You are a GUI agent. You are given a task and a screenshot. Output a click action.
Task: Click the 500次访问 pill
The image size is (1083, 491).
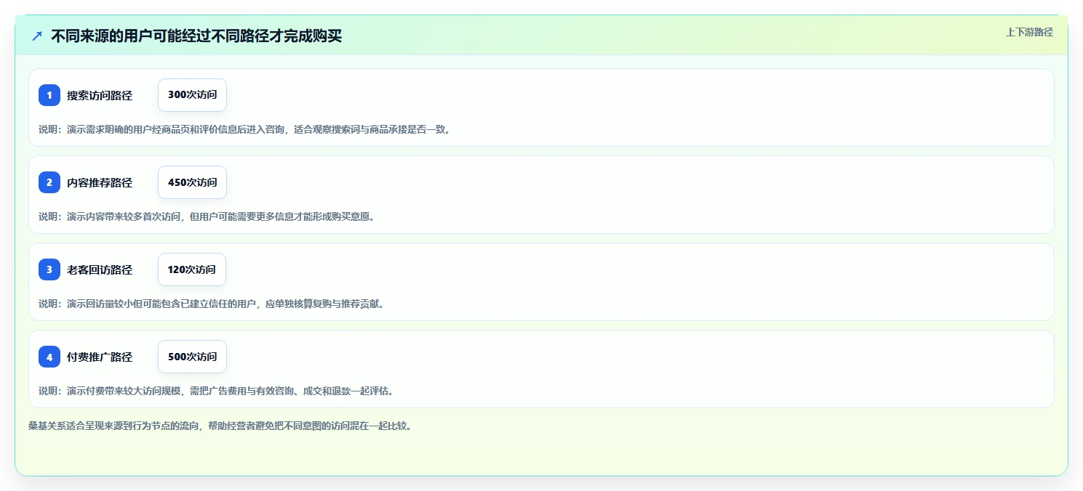(x=192, y=357)
